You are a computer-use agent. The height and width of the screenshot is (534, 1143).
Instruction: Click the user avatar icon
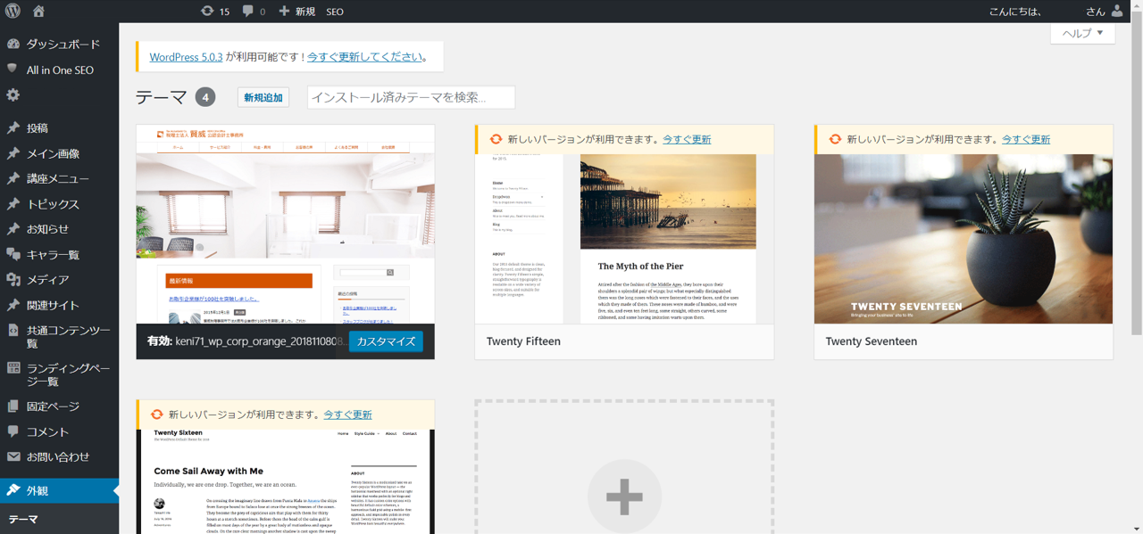(x=1117, y=12)
